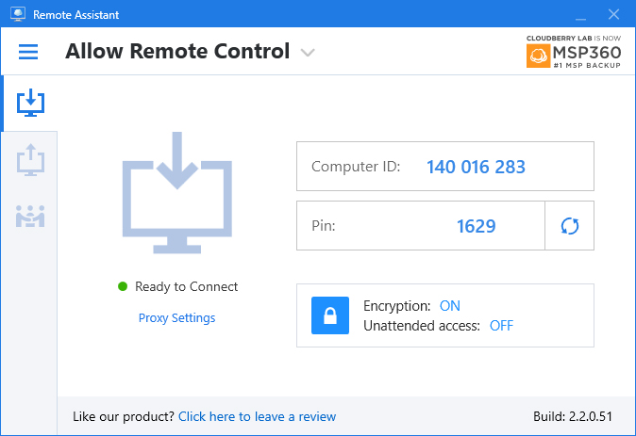Open Proxy Settings
Viewport: 636px width, 436px height.
pyautogui.click(x=176, y=318)
